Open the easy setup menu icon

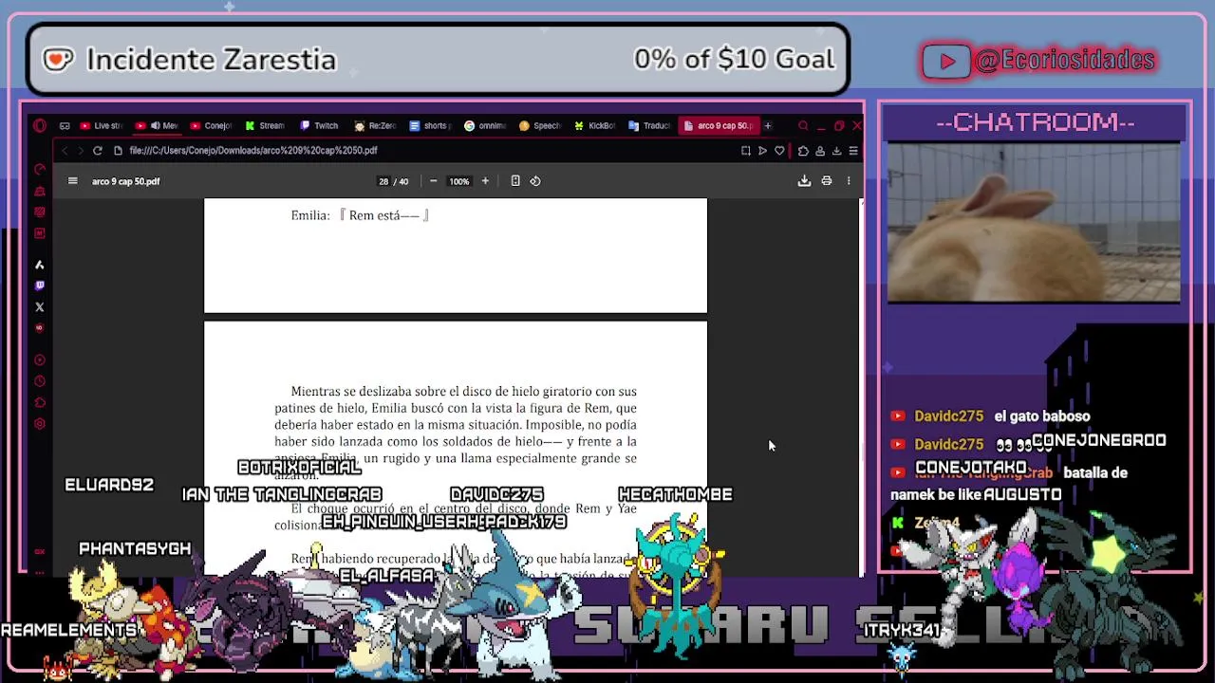[853, 151]
